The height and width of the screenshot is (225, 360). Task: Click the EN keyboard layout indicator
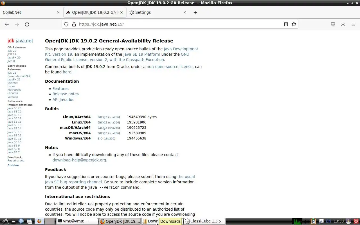(328, 221)
